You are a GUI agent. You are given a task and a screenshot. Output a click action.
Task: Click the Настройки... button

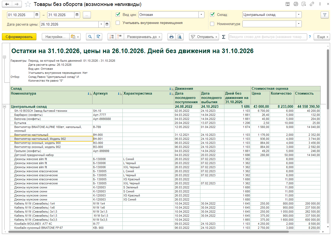coord(55,37)
